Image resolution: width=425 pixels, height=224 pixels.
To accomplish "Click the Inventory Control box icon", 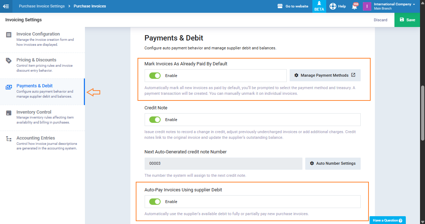I will (9, 113).
